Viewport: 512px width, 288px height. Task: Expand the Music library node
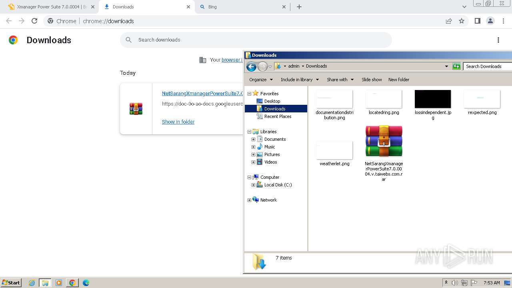(253, 147)
